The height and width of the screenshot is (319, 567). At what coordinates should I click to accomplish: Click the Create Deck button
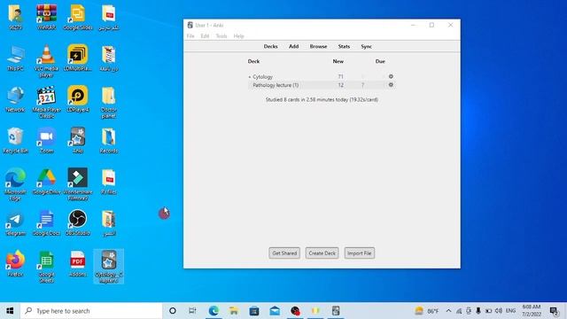click(322, 253)
